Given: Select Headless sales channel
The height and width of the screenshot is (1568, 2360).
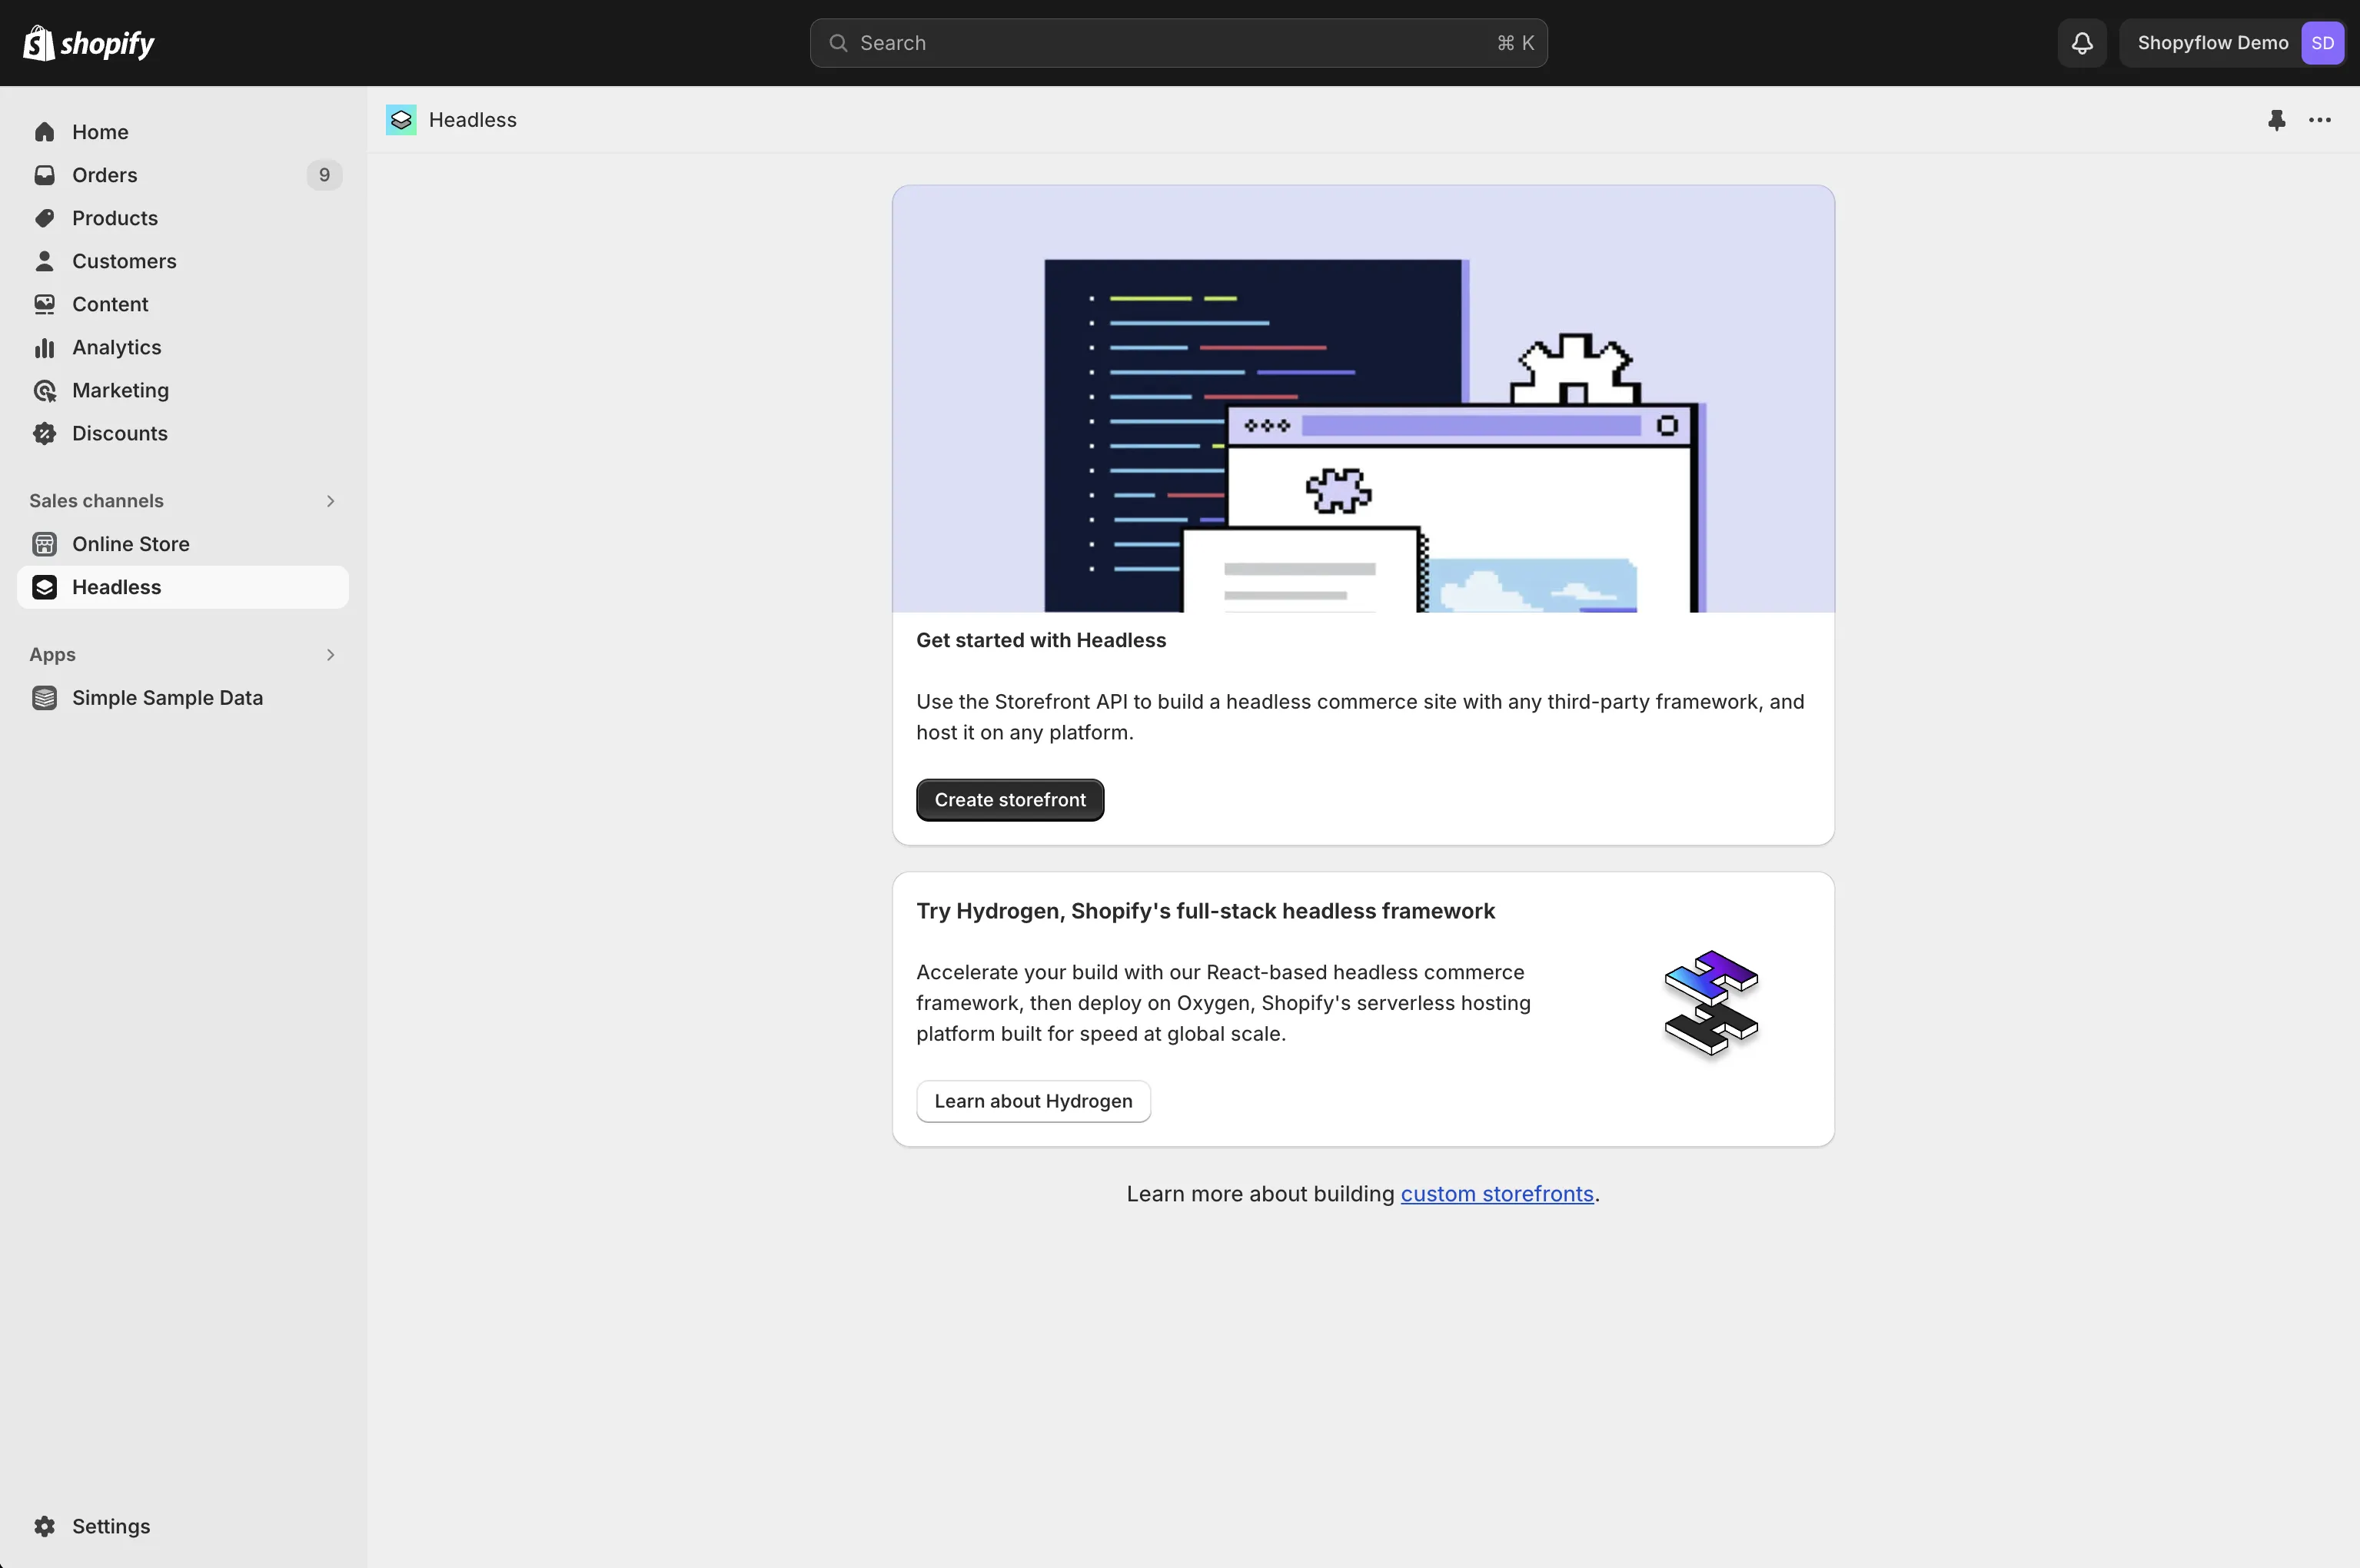Looking at the screenshot, I should (x=183, y=587).
